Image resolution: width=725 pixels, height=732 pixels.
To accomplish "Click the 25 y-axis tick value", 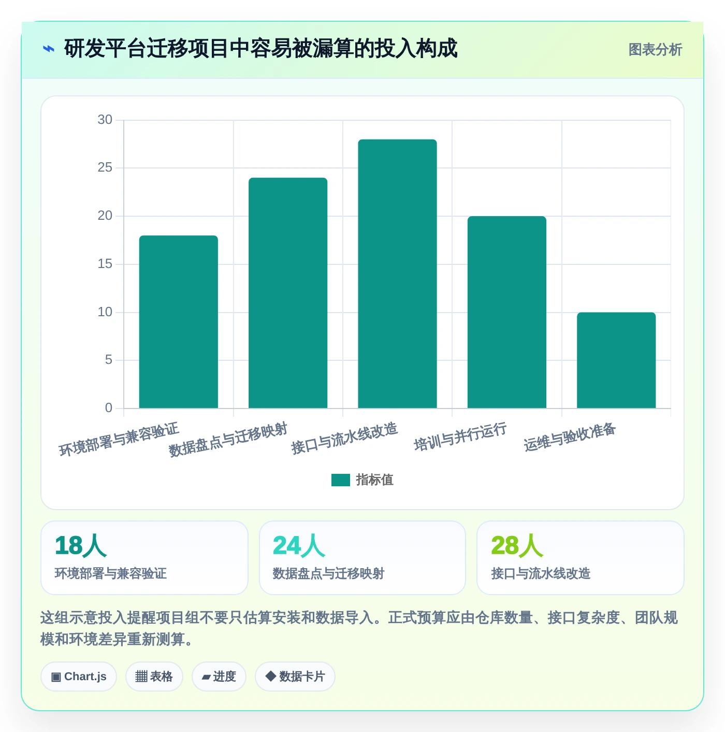I will click(x=105, y=167).
